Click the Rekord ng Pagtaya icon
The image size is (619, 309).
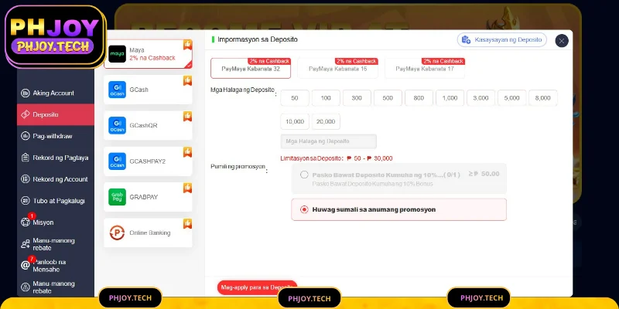26,158
